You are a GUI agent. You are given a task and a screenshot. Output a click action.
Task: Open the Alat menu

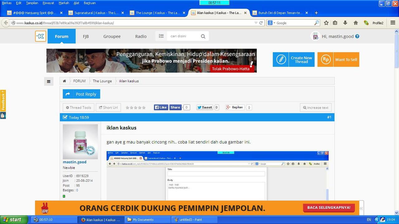(76, 3)
